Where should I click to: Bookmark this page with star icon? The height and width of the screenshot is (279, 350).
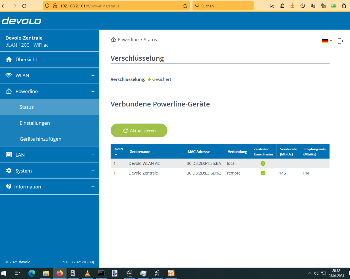[185, 6]
